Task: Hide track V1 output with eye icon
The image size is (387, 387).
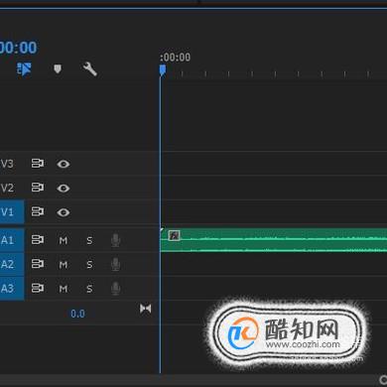Action: tap(64, 212)
